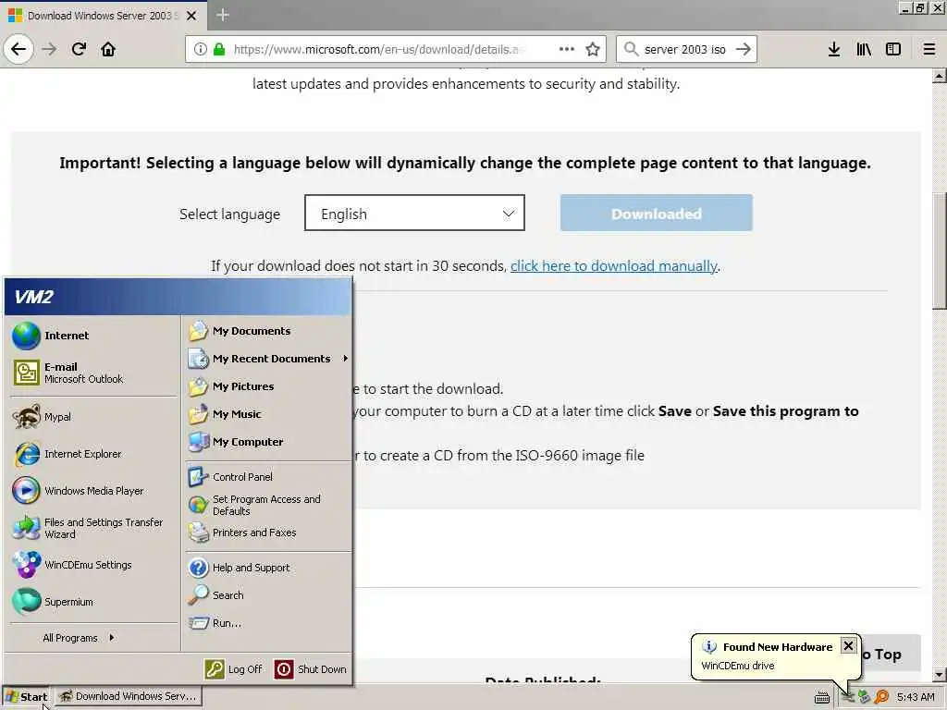This screenshot has height=710, width=947.
Task: Launch Windows Media Player
Action: click(x=93, y=491)
